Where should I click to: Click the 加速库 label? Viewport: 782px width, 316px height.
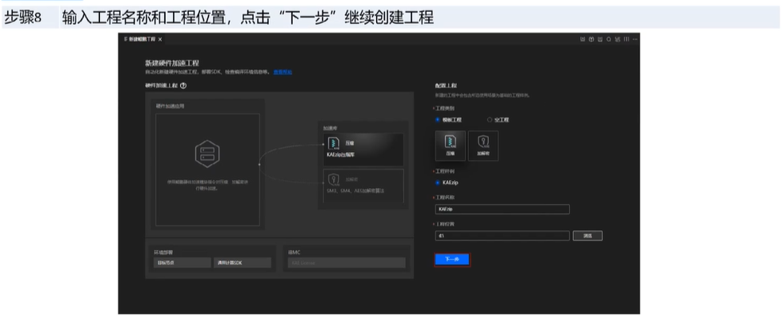pos(330,127)
